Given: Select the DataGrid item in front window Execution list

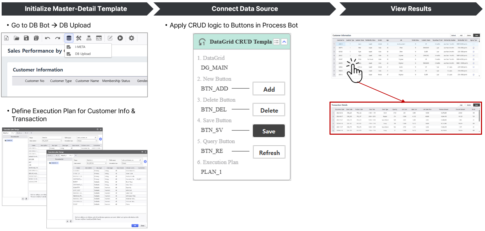Looking at the screenshot, I should [x=54, y=163].
